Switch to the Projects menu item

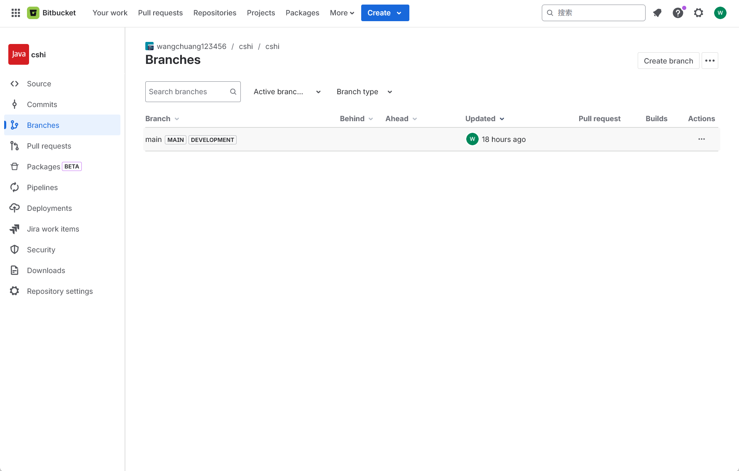[x=261, y=13]
